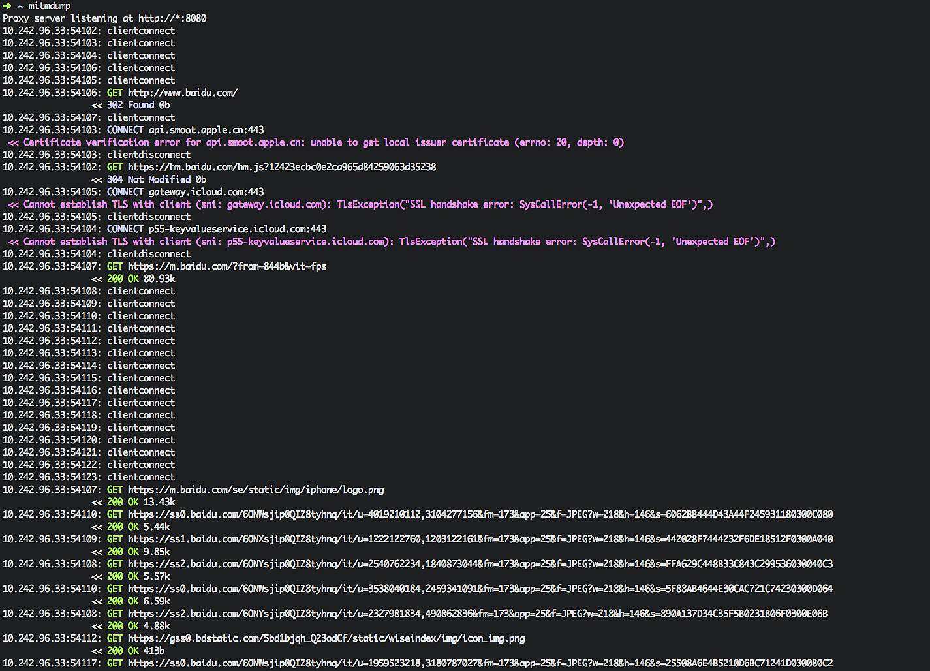930x671 pixels.
Task: Select the 302 Found 0b response
Action: [138, 105]
